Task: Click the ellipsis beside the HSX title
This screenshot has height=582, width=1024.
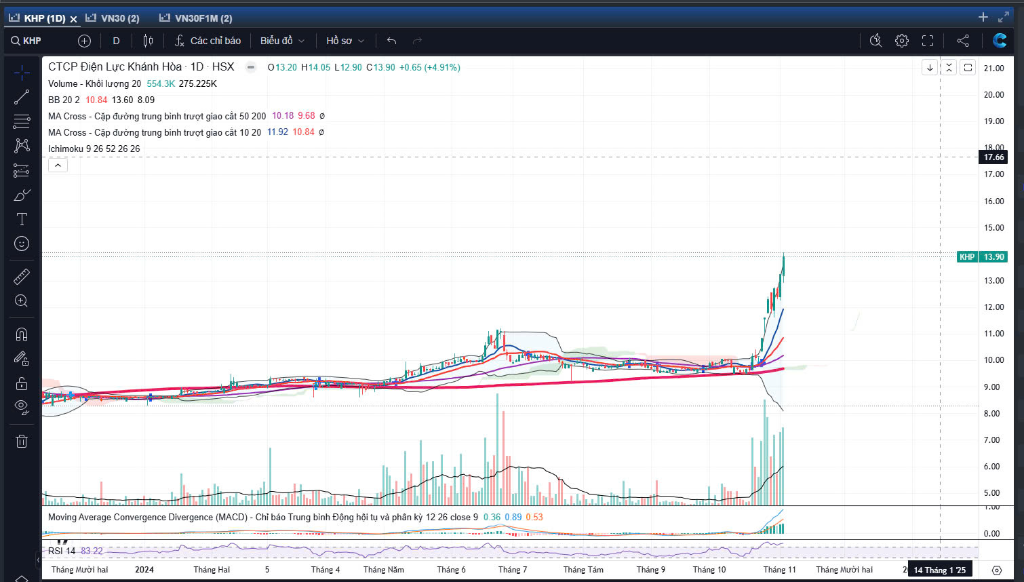Action: click(x=251, y=67)
